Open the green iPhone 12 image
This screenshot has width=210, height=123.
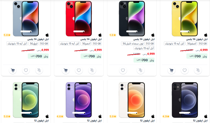point(26,100)
